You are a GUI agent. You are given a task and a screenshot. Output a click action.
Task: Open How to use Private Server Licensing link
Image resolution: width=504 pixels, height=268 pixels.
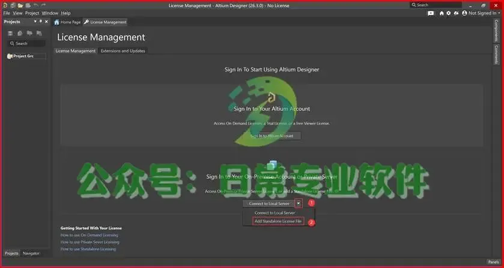[x=90, y=242]
